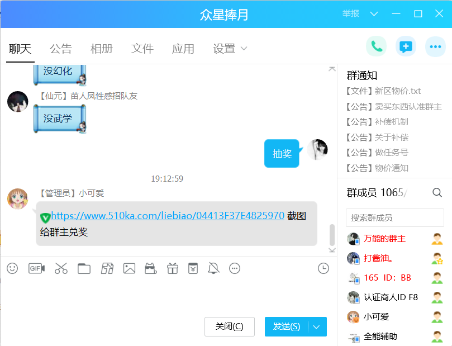Open the send file folder icon
Screen dimensions: 452x346
(x=84, y=269)
